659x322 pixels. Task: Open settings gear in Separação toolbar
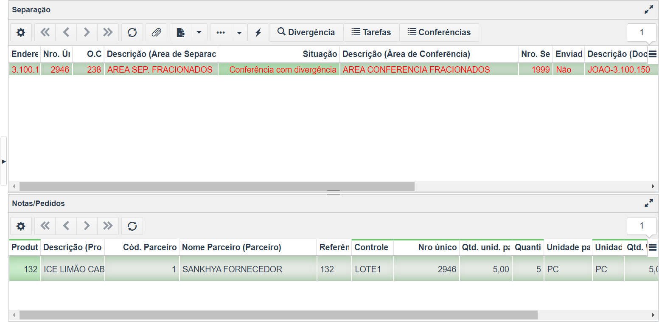coord(21,32)
